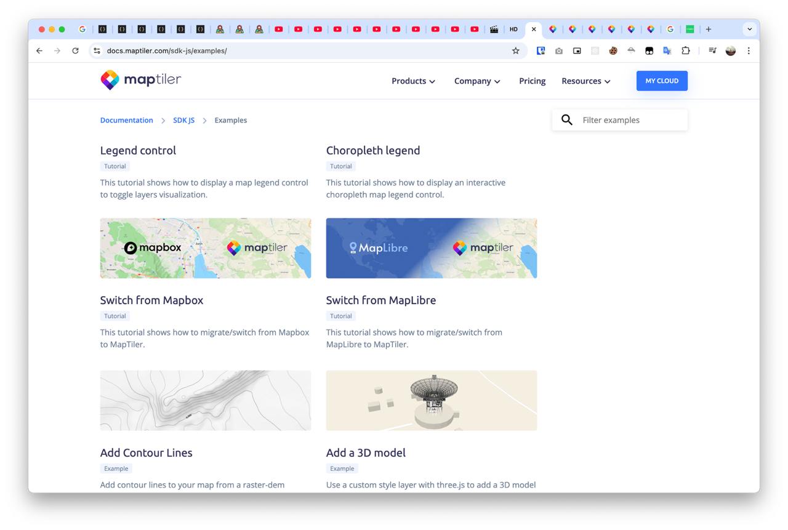Open Chrome's three-dot menu
788x530 pixels.
(x=749, y=51)
